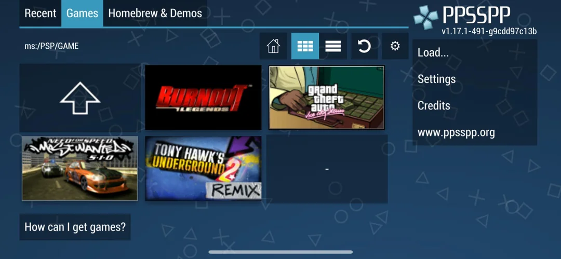Open Settings from the right menu
Viewport: 561px width, 259px height.
[474, 79]
